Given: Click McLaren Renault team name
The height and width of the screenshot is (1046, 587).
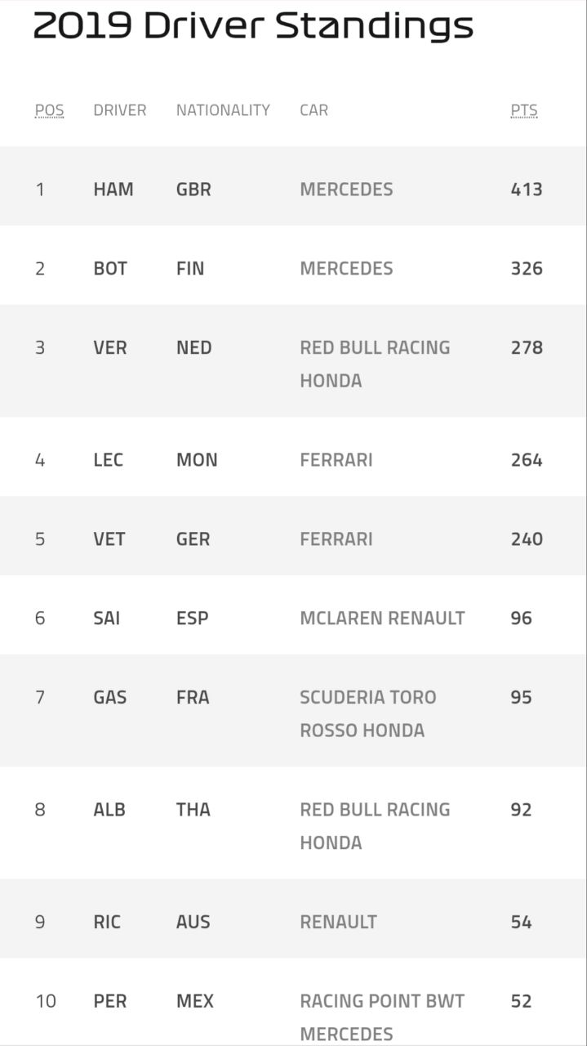Looking at the screenshot, I should click(382, 619).
